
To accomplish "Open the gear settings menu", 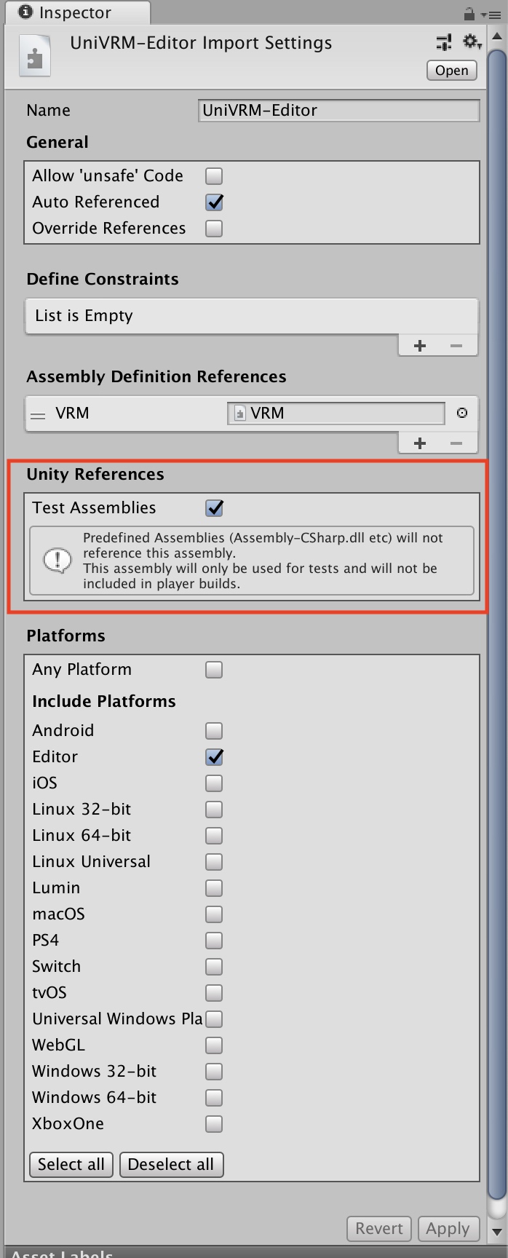I will pos(472,42).
